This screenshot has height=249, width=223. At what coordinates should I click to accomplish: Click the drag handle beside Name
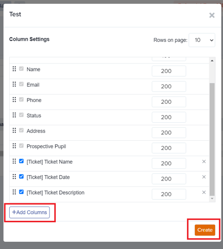tap(14, 69)
